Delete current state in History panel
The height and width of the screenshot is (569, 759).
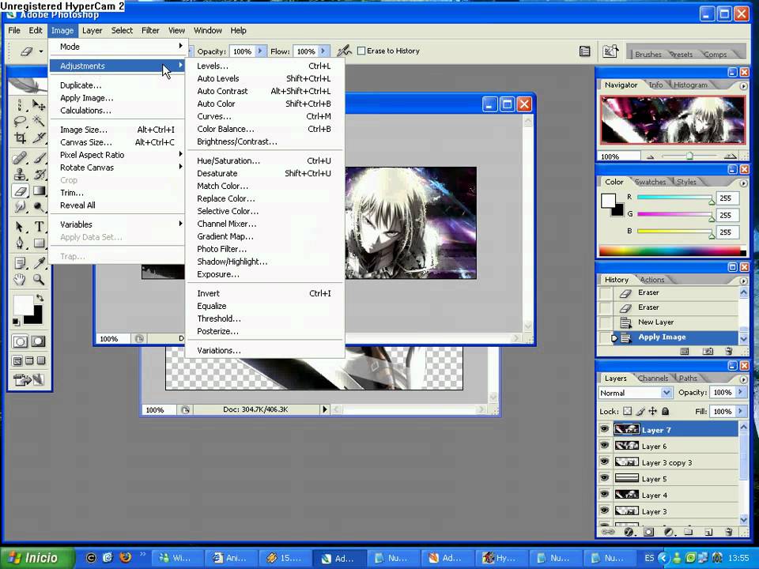(x=729, y=351)
